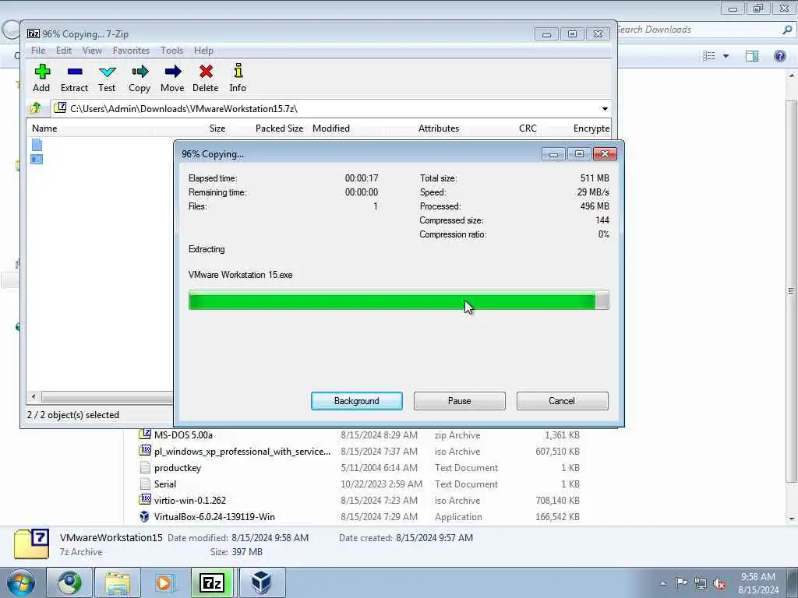The width and height of the screenshot is (798, 598).
Task: Toggle the Explorer preview pane icon
Action: [752, 55]
